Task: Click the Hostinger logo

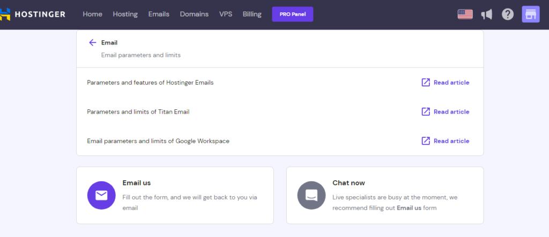Action: pyautogui.click(x=33, y=14)
